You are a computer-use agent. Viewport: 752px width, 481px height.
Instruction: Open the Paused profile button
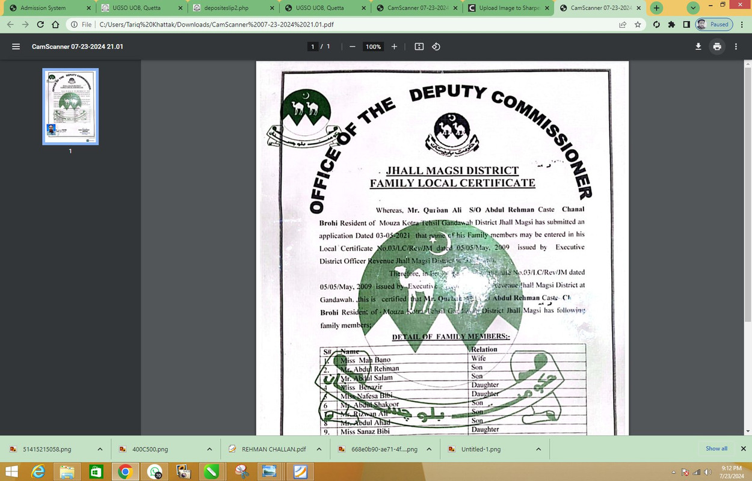[x=713, y=25]
